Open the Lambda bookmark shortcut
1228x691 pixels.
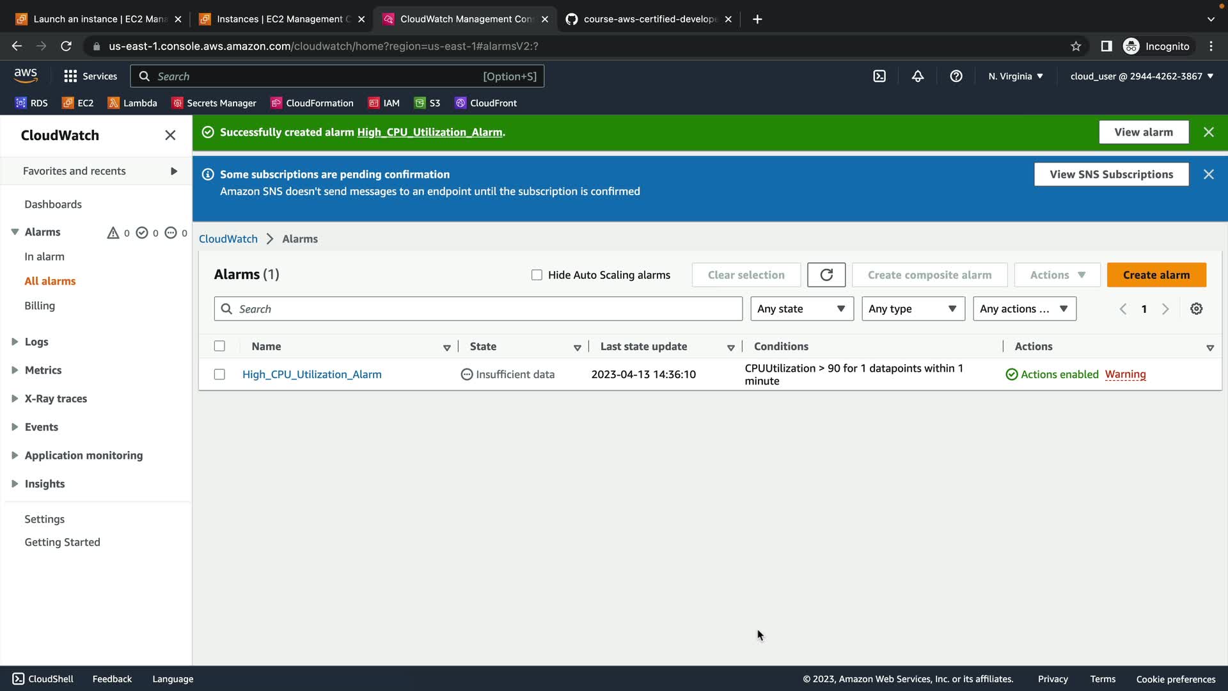click(132, 103)
